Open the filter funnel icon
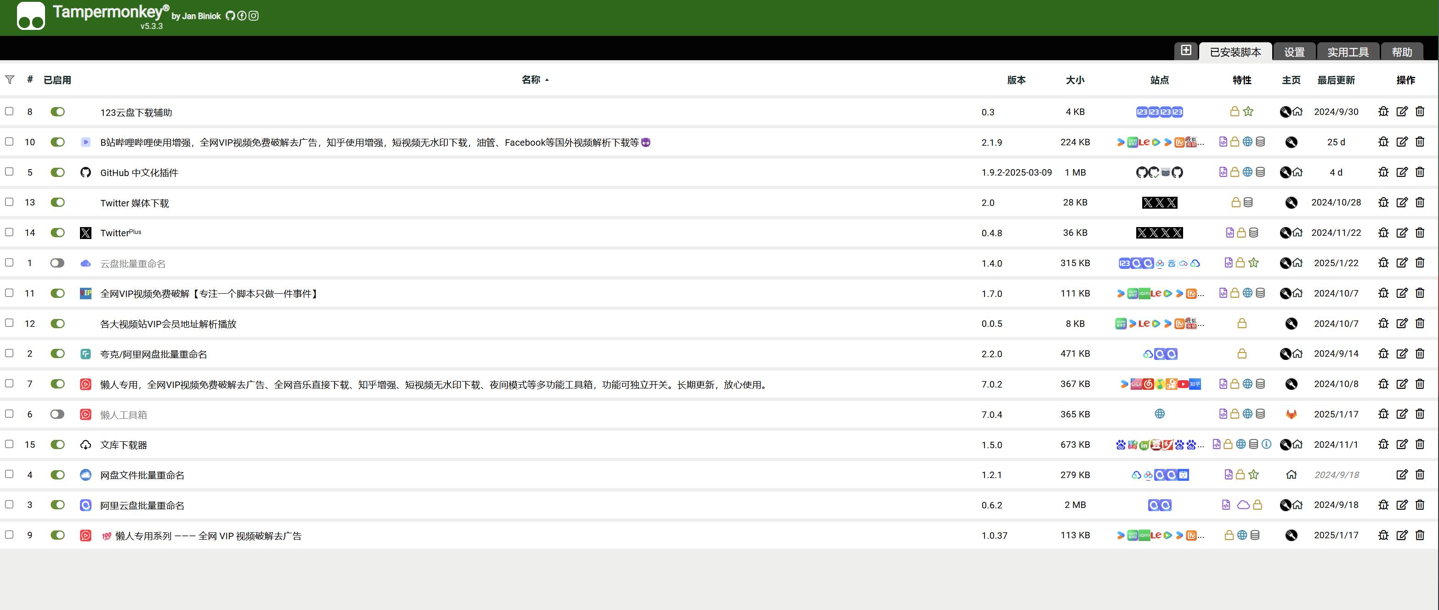1439x610 pixels. point(10,80)
